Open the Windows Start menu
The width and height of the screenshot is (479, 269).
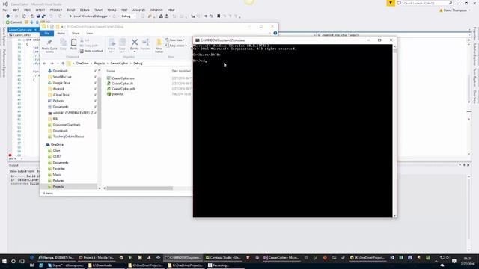pos(4,262)
